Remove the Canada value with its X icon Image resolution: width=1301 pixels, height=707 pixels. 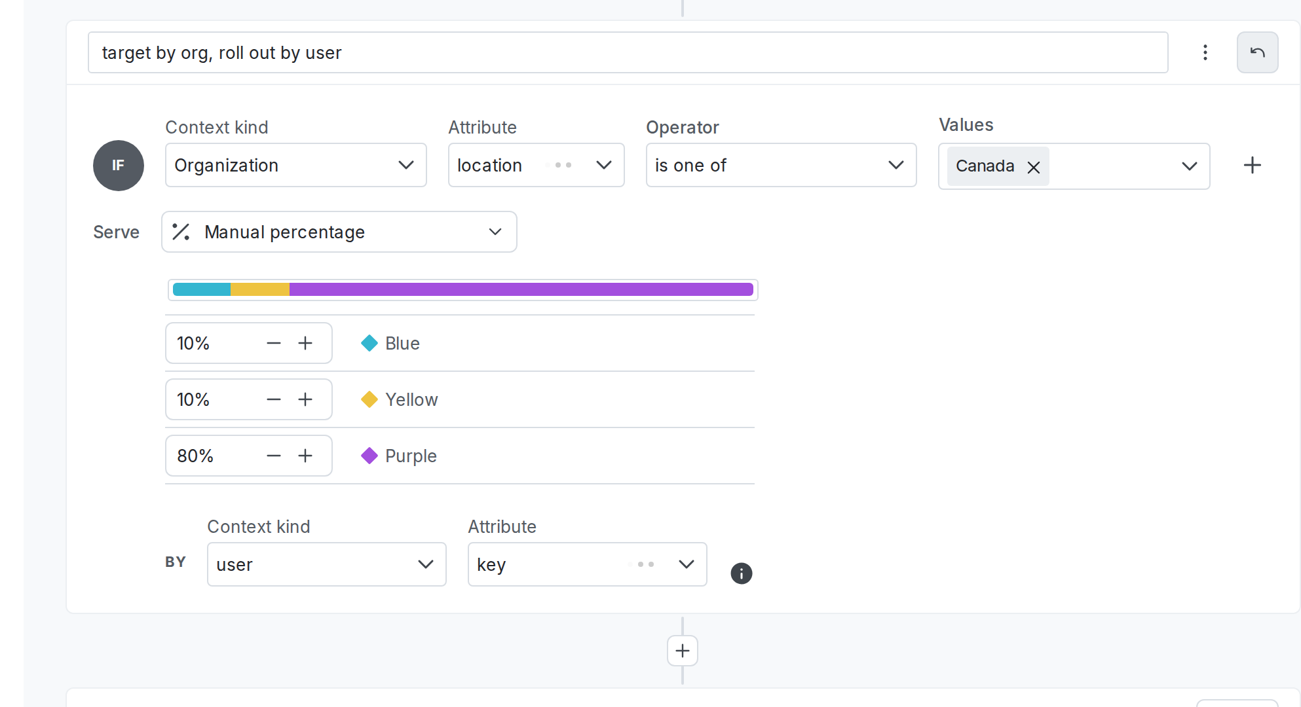[1033, 167]
